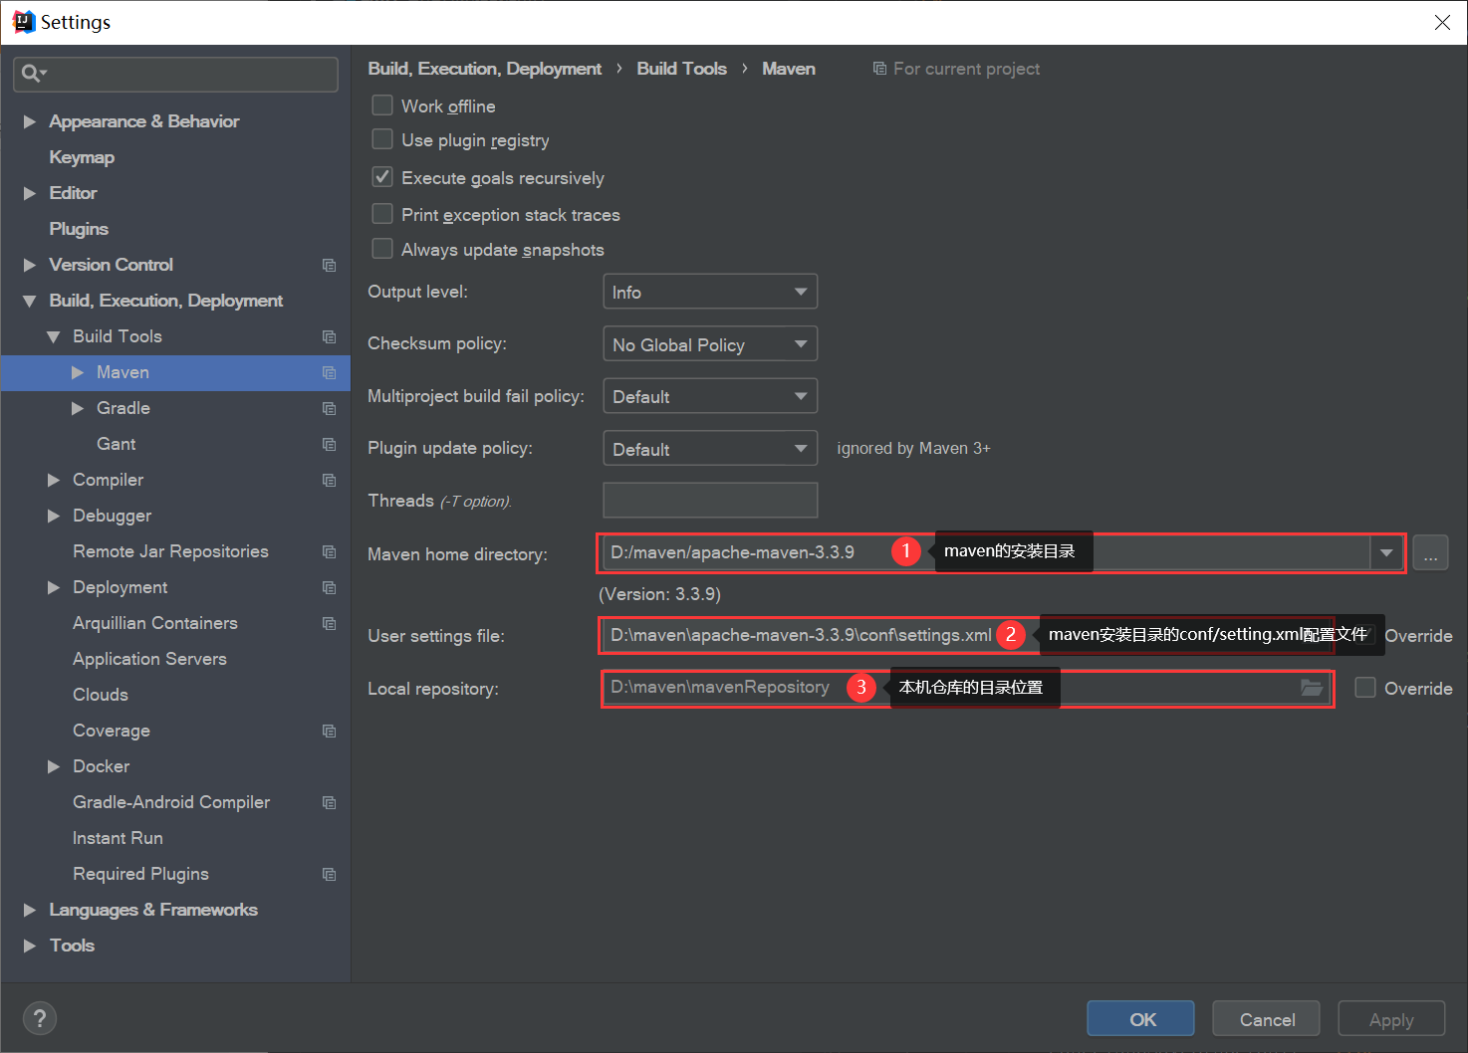Expand the Tools tree node
The height and width of the screenshot is (1053, 1468).
30,946
